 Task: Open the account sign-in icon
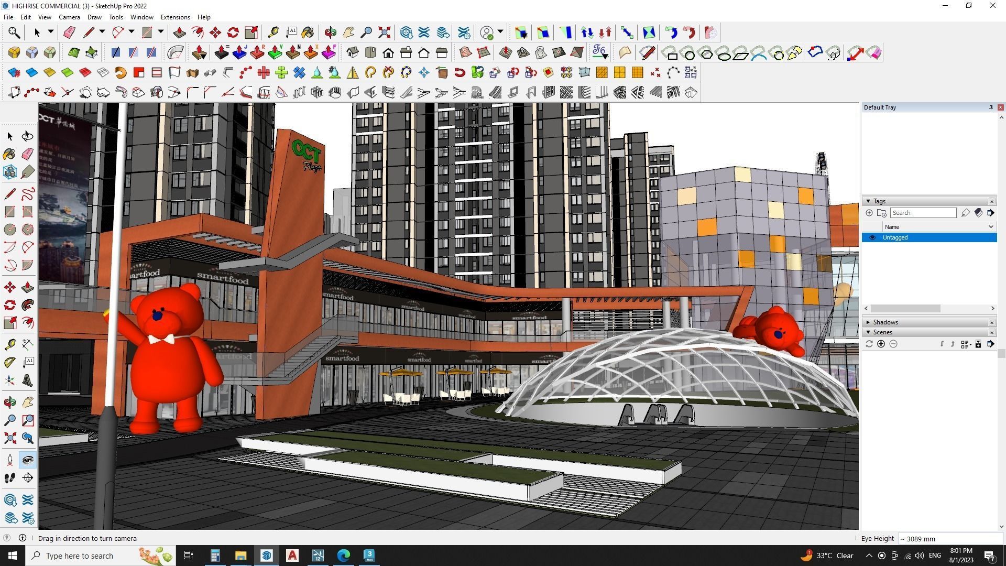click(x=487, y=32)
